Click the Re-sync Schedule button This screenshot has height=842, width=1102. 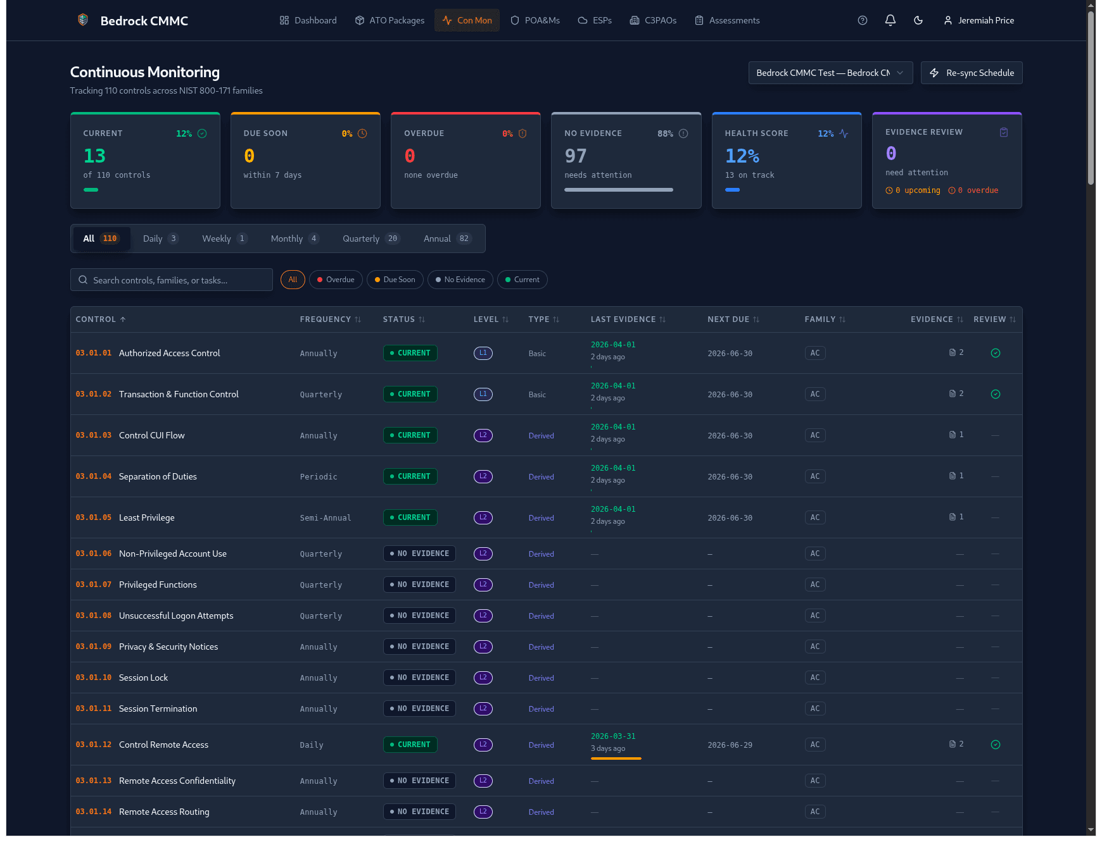(x=971, y=73)
